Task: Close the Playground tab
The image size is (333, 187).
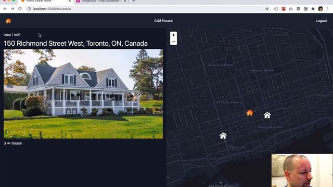Action: click(x=125, y=1)
